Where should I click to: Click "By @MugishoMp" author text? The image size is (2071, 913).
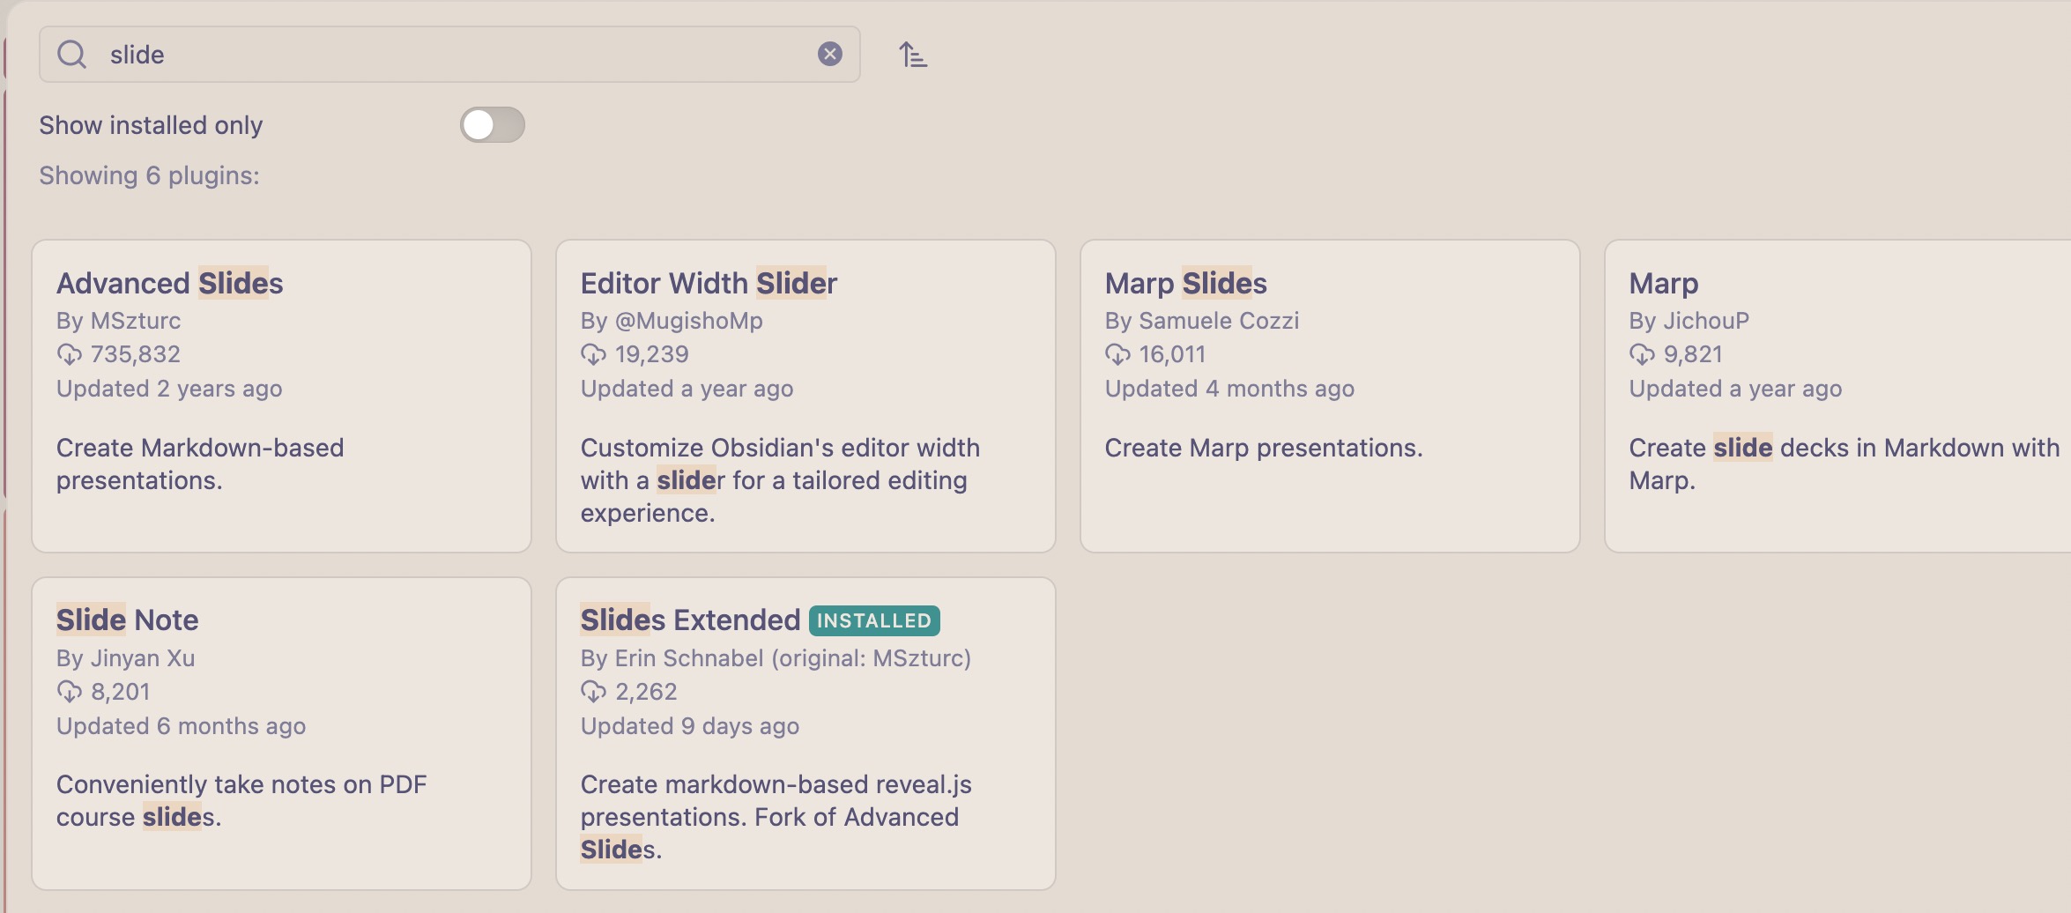click(672, 321)
